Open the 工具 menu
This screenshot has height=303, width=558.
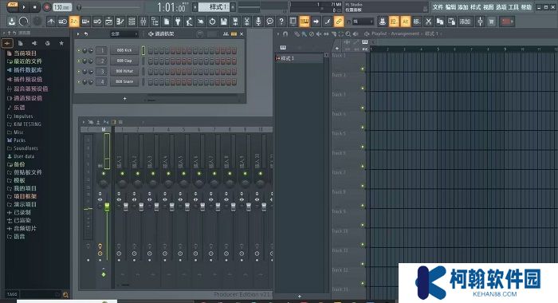513,7
